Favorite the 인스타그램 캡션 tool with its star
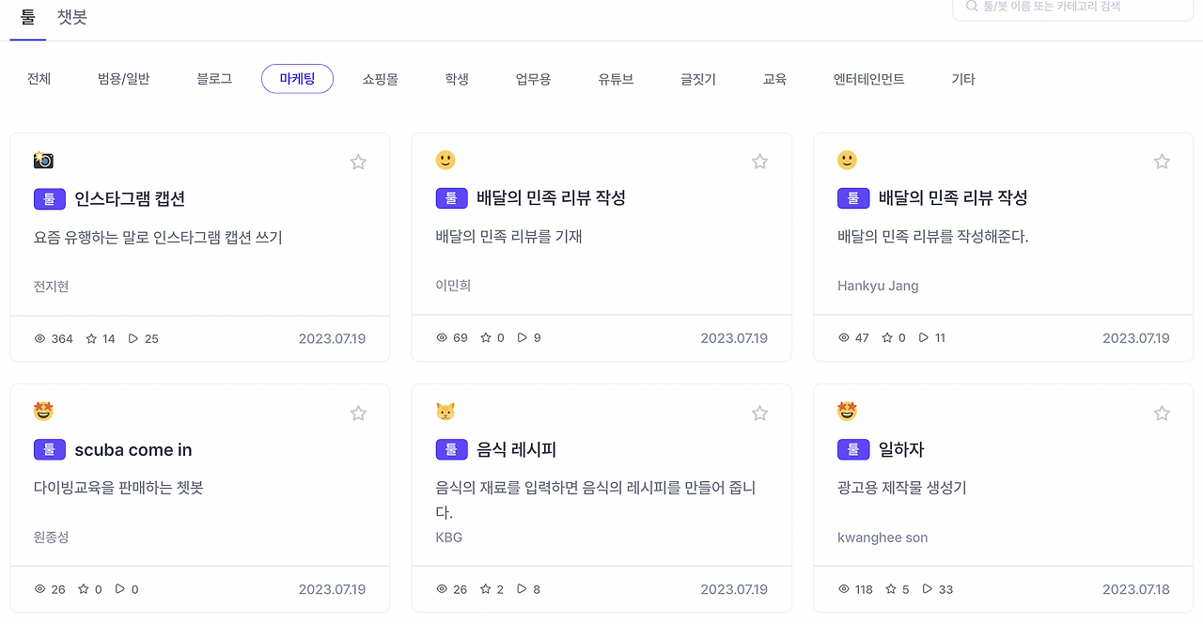This screenshot has height=624, width=1203. pos(358,163)
